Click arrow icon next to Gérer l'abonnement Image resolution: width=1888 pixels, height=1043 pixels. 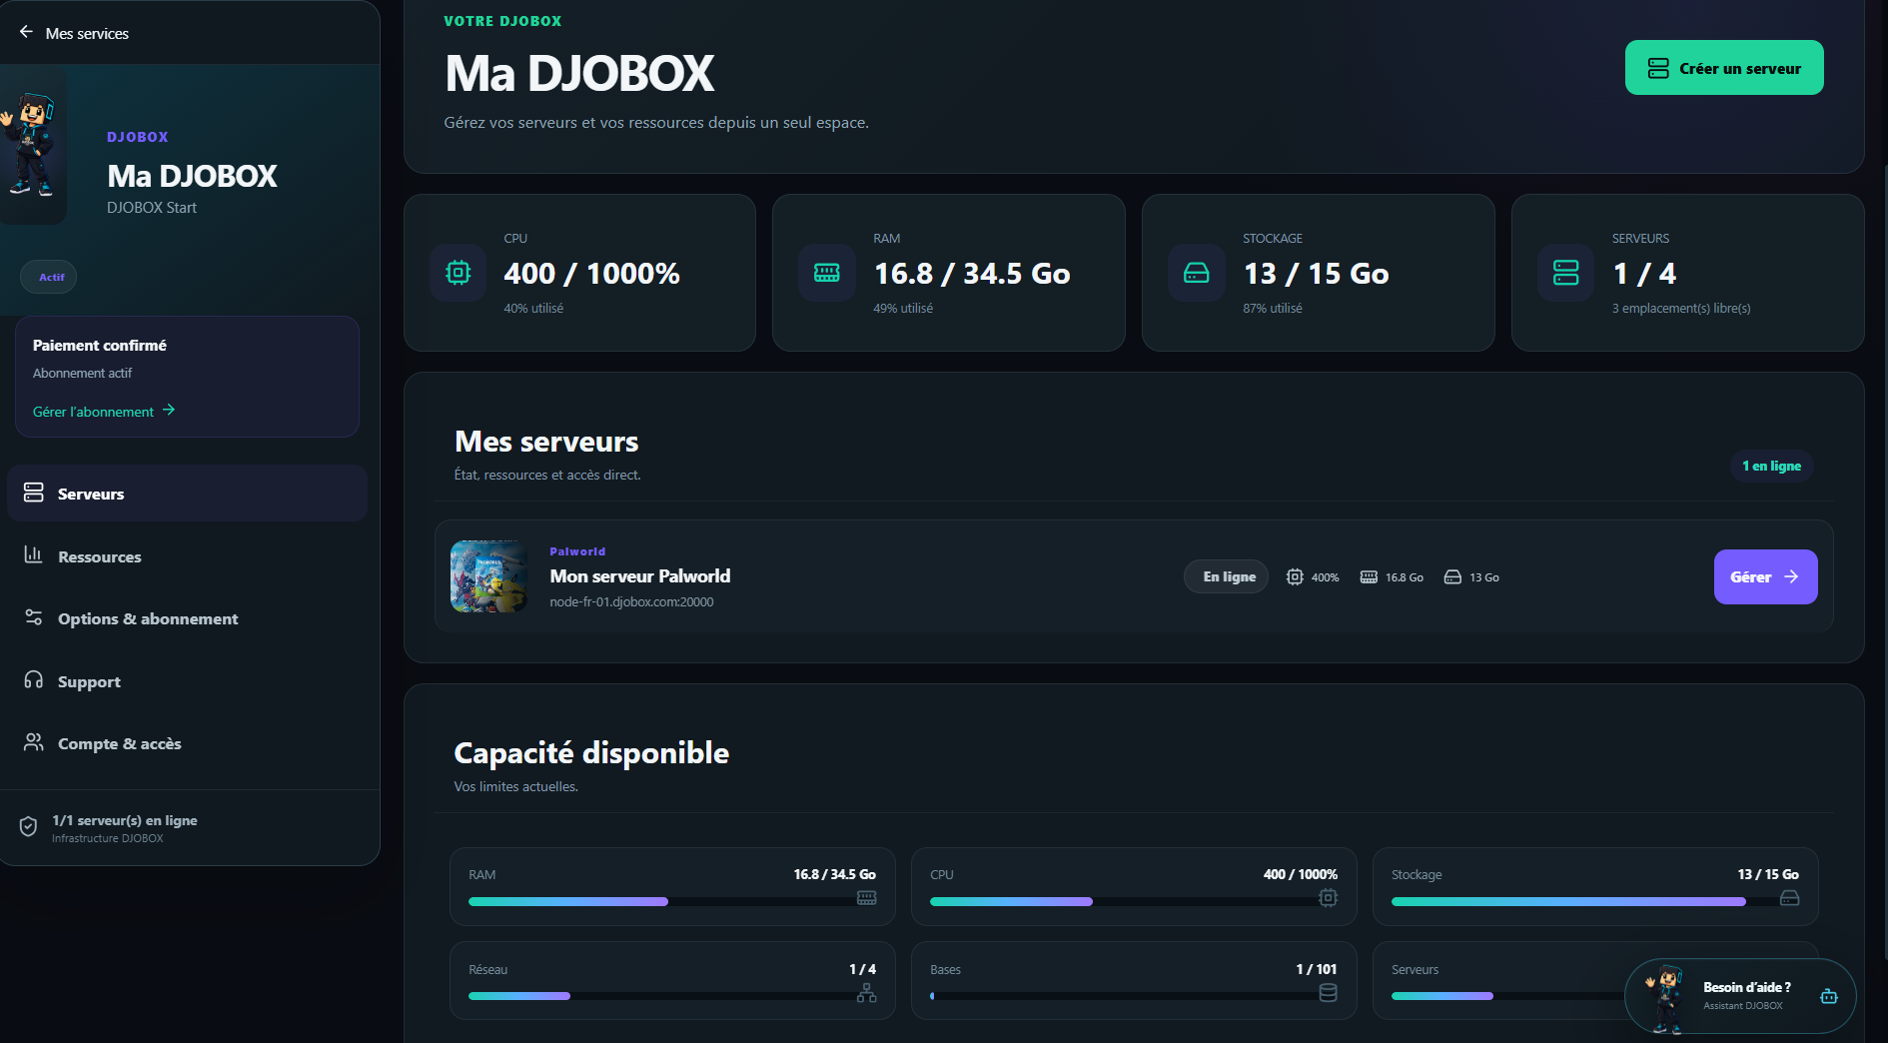pyautogui.click(x=169, y=410)
